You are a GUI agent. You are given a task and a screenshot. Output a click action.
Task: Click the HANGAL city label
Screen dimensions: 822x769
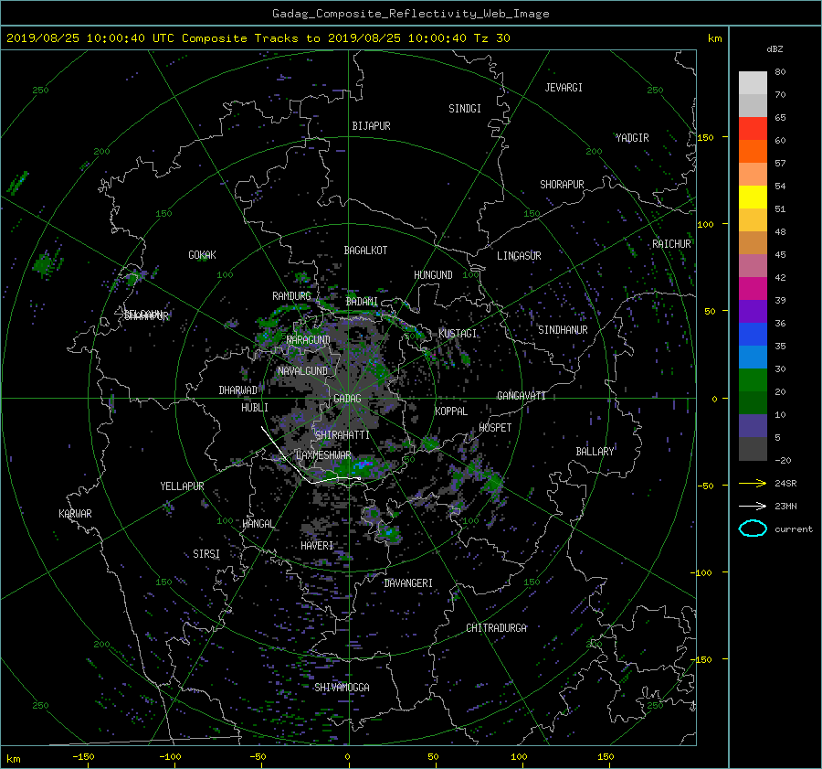258,524
